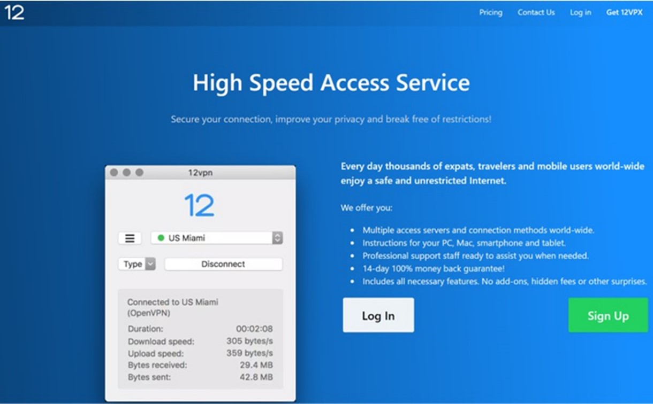Image resolution: width=653 pixels, height=404 pixels.
Task: Click the 12 logo in the page header
Action: [14, 12]
